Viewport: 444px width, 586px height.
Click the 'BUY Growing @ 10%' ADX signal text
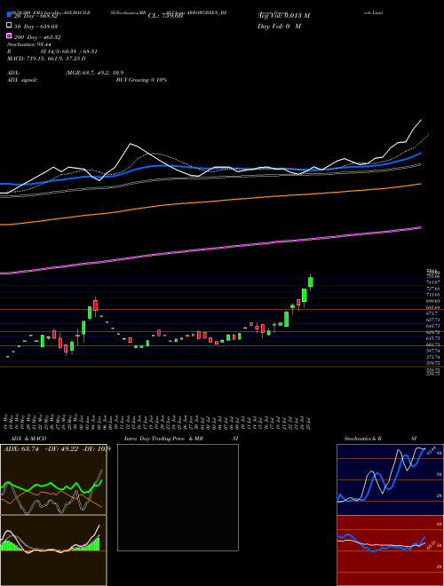click(x=141, y=80)
